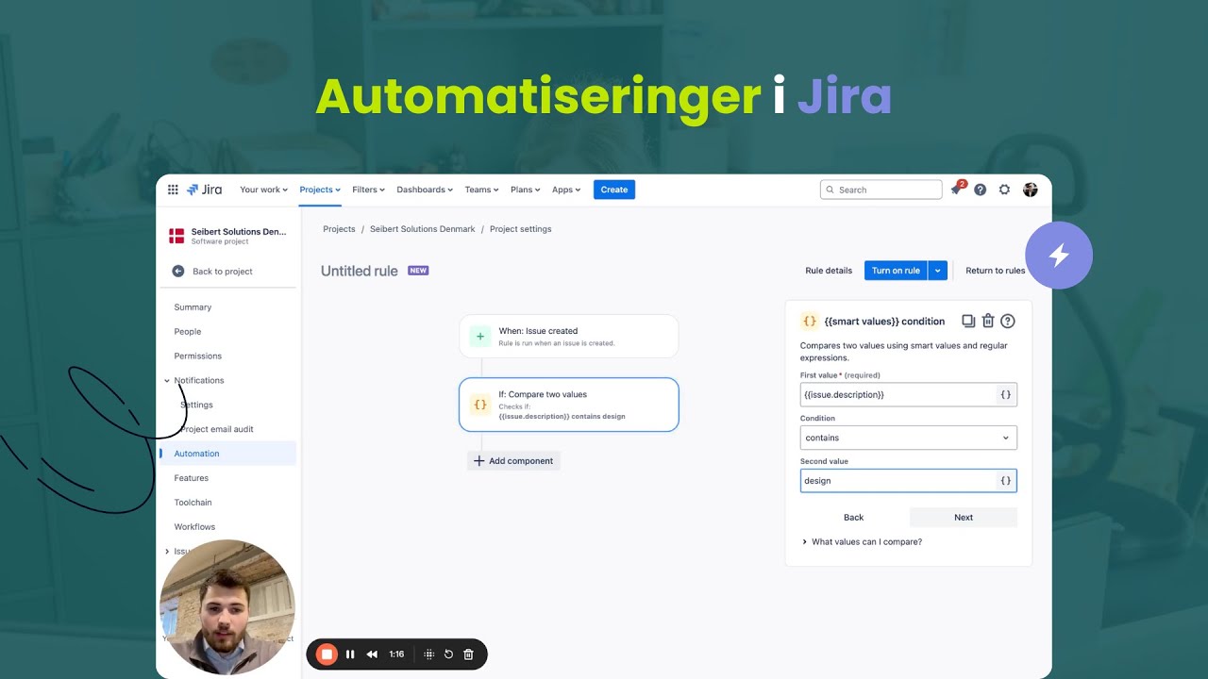Click the orange braces condition icon

tap(480, 405)
